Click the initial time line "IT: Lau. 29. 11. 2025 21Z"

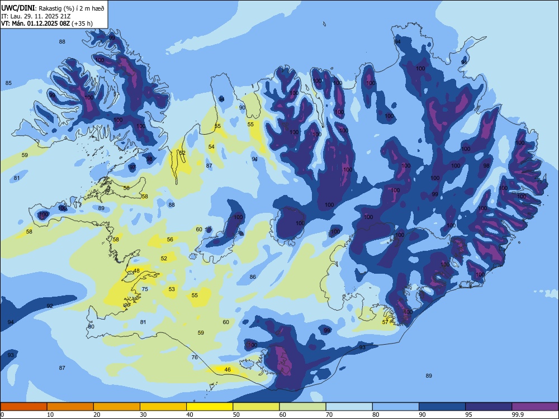tap(36, 16)
